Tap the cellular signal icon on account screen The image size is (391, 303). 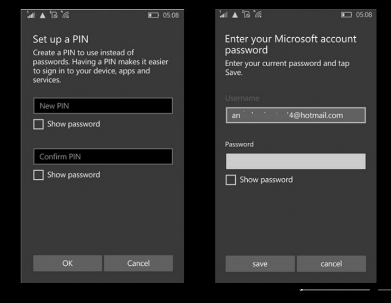click(224, 14)
